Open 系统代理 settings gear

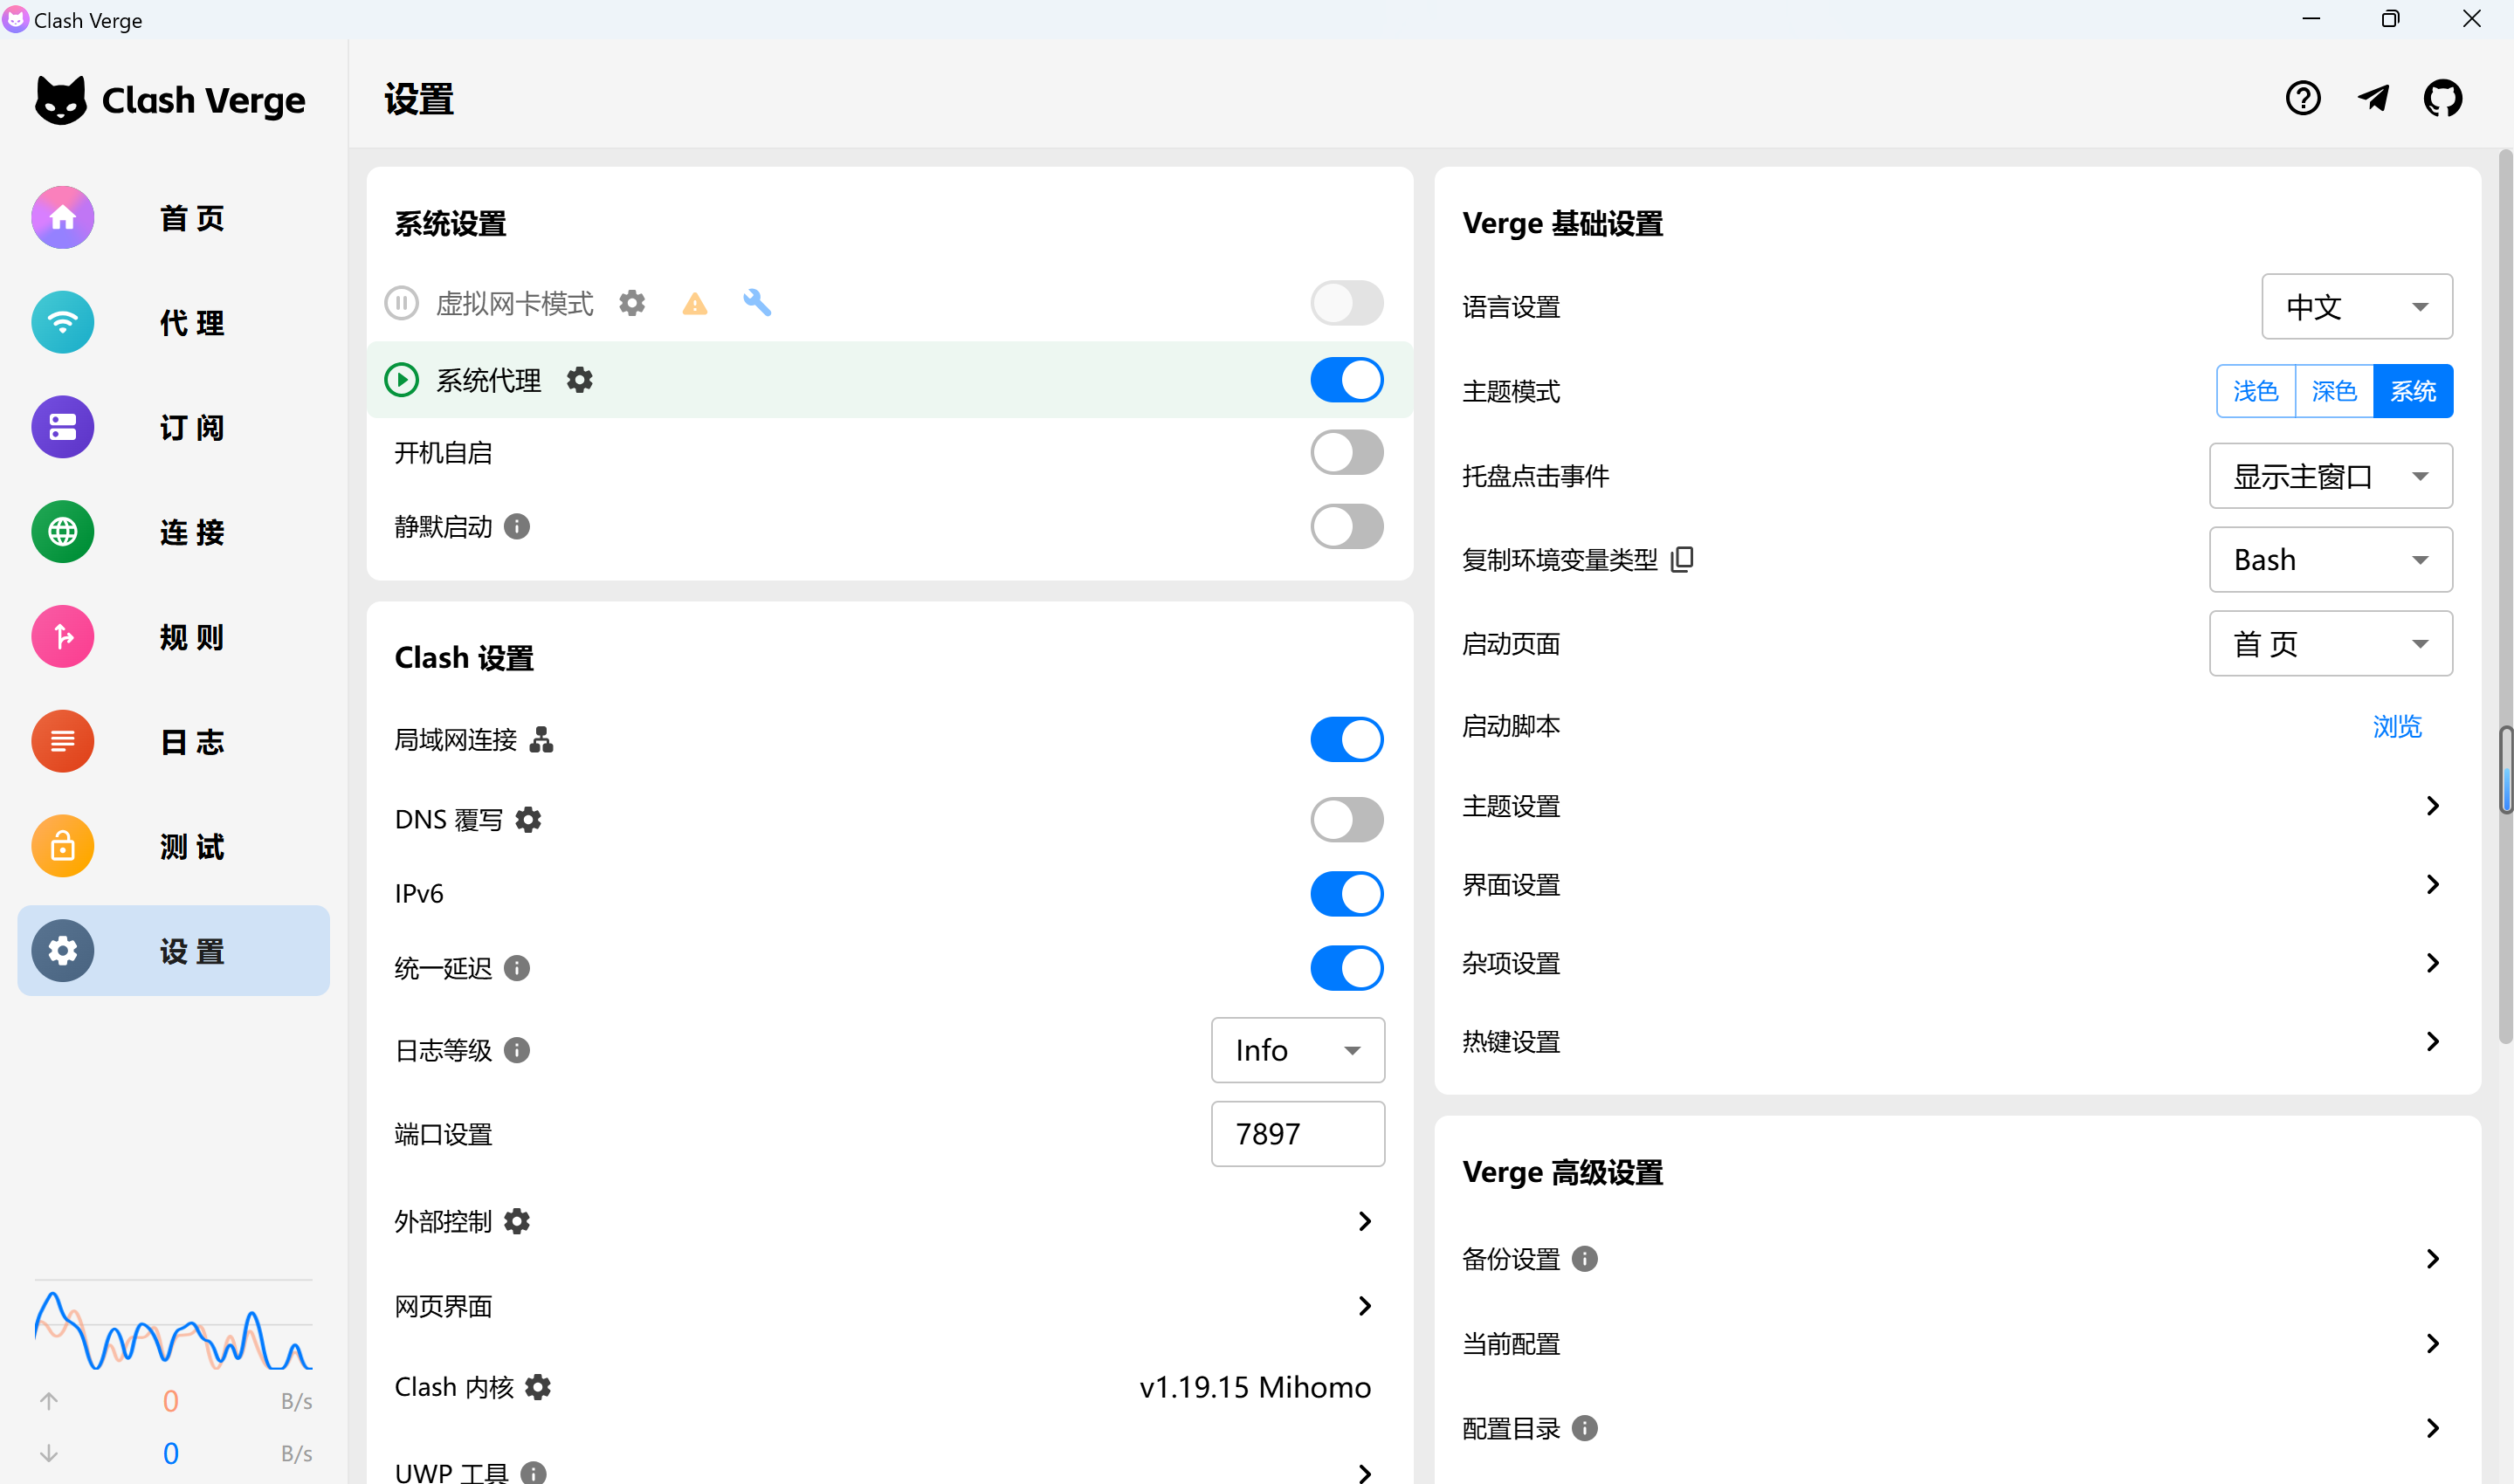[x=580, y=379]
